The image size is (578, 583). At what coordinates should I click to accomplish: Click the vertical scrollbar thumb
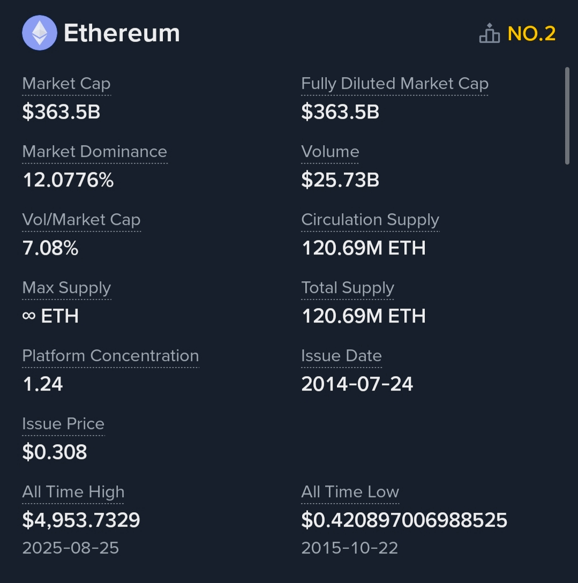[567, 116]
